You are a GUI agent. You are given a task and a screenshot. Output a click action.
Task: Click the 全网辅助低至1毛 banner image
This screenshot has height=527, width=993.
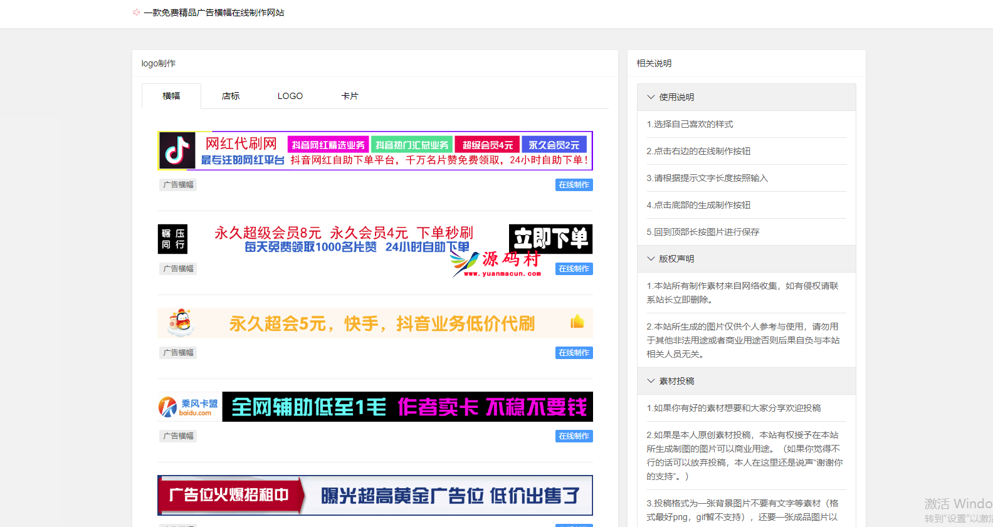point(407,407)
